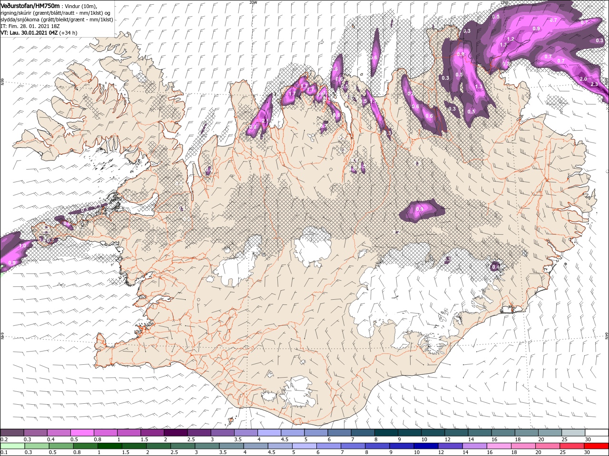Pick the dark green 1 swatch in lower rain scale
Image resolution: width=609 pixels, height=456 pixels.
109,446
